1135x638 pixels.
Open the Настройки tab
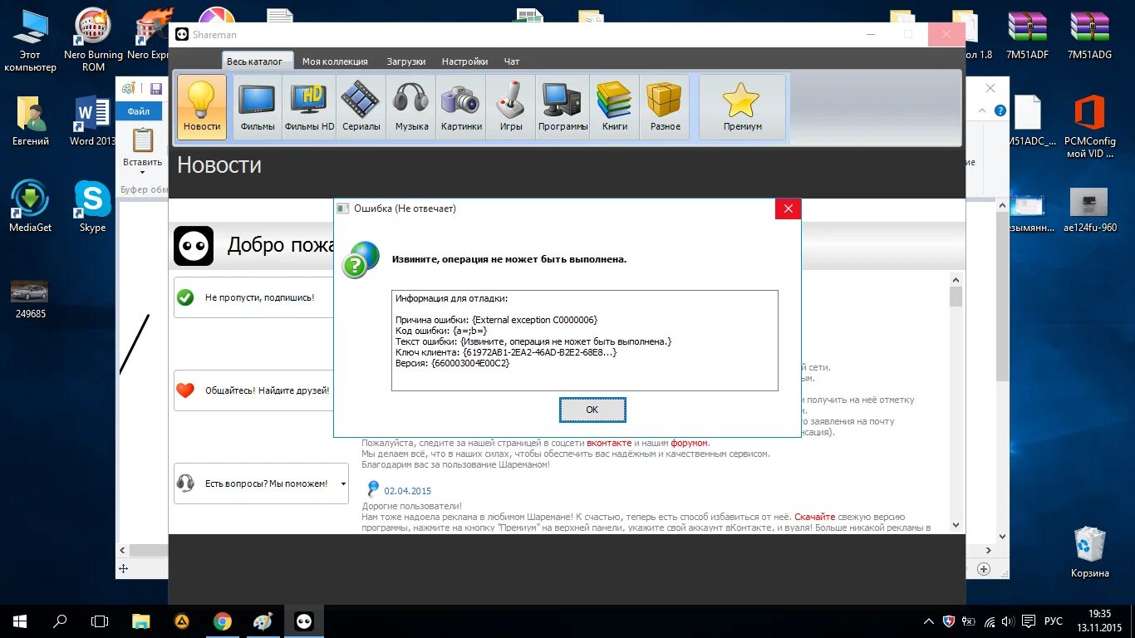click(x=464, y=61)
